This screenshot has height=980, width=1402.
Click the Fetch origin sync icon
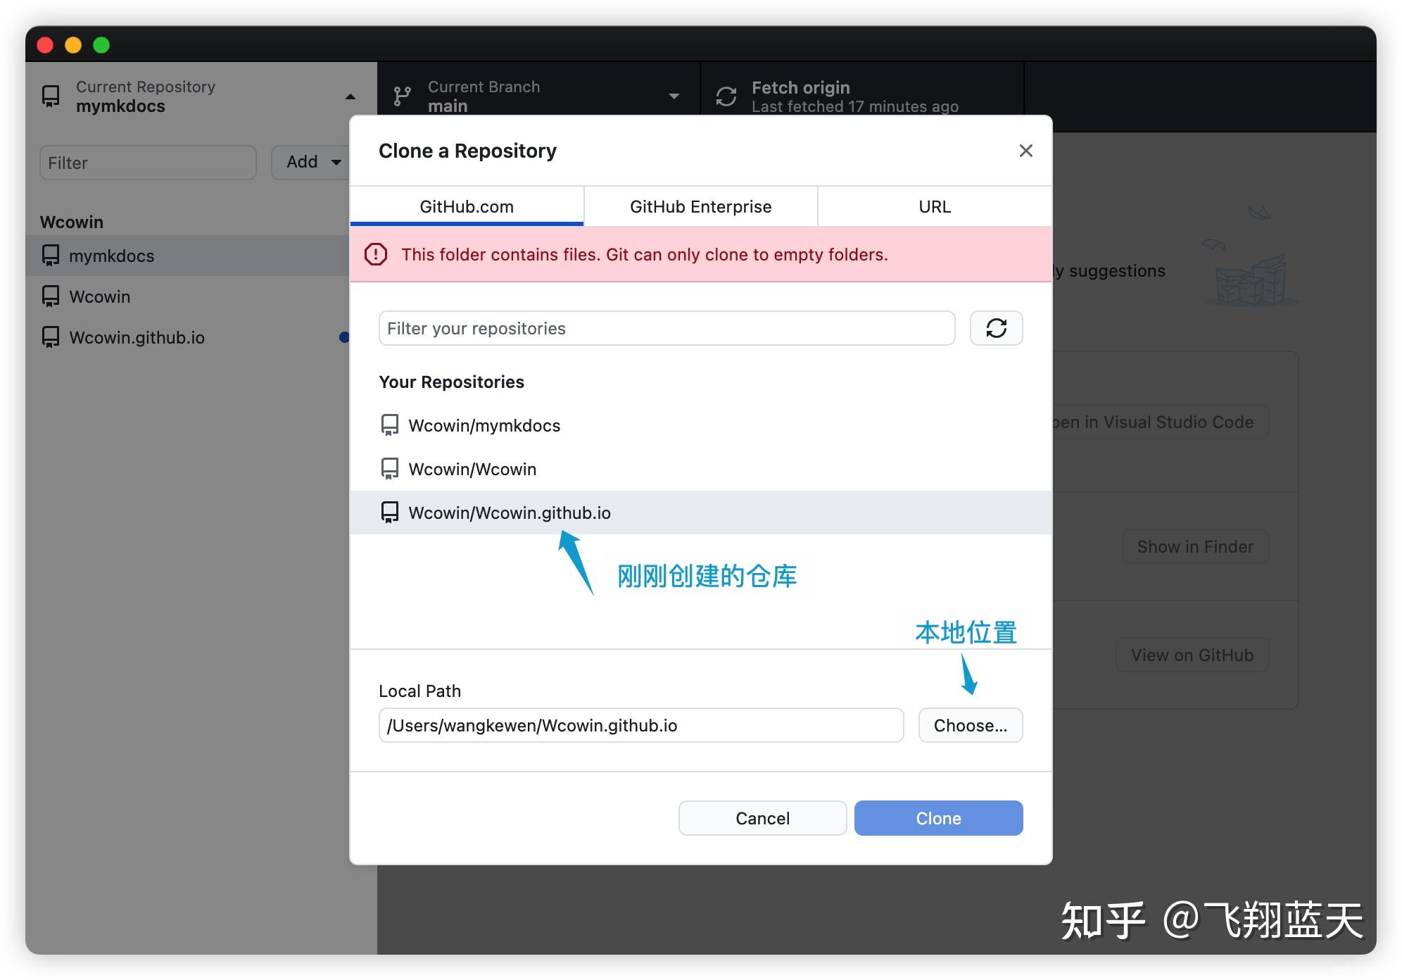725,96
